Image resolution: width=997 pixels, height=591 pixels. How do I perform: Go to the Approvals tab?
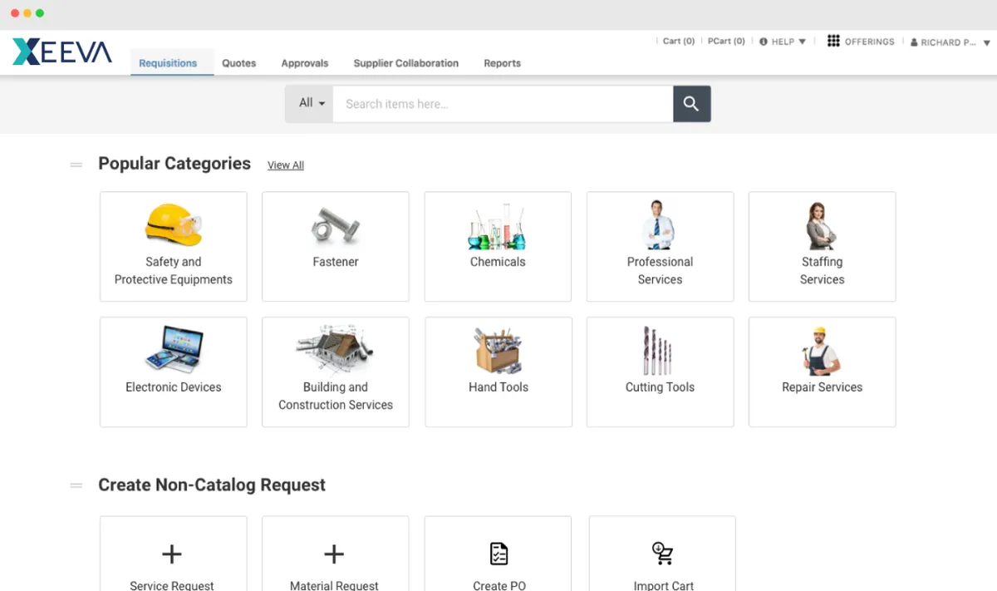coord(305,63)
